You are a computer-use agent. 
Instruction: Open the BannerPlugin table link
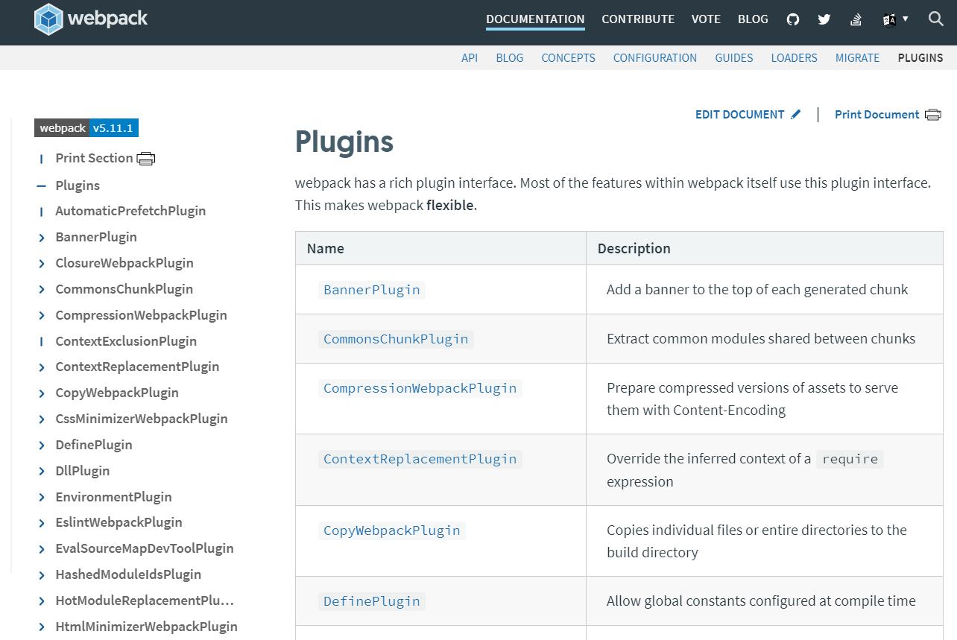pos(372,290)
